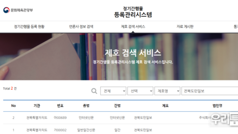Select registration number 가00002
Screen dimensions: 238x134
point(60,130)
